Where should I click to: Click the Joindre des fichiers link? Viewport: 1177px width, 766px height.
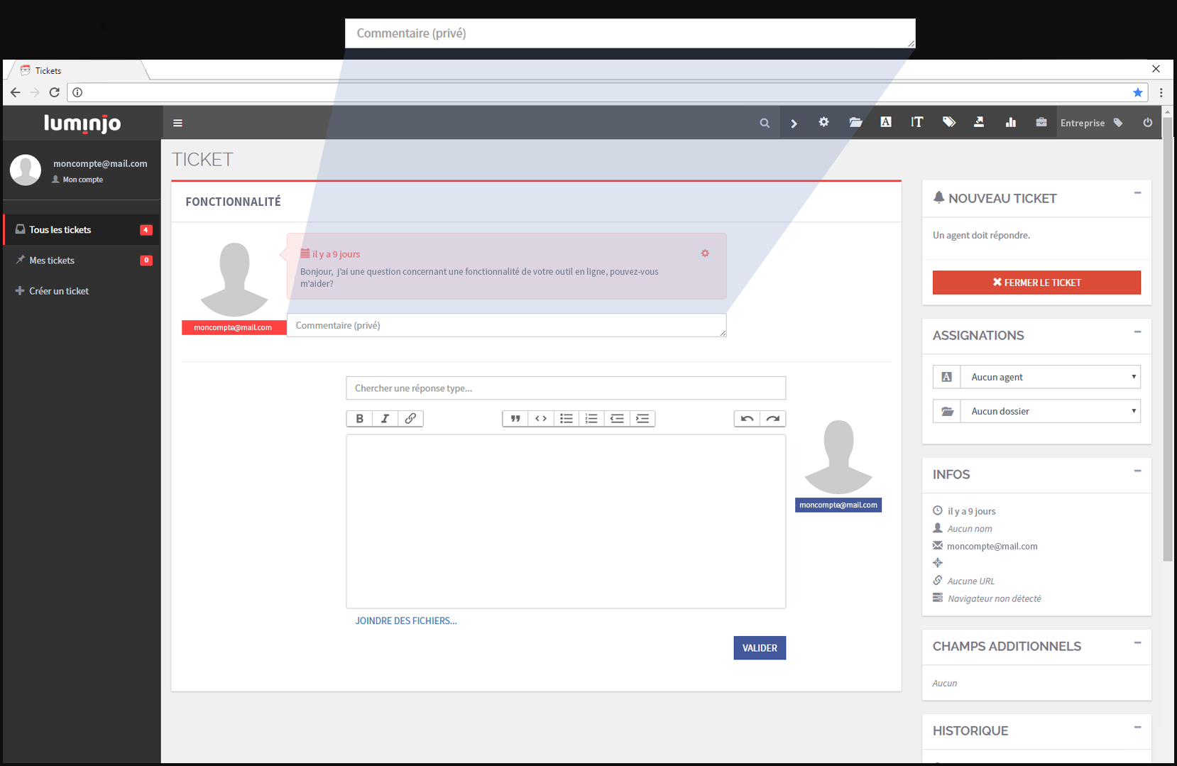406,620
